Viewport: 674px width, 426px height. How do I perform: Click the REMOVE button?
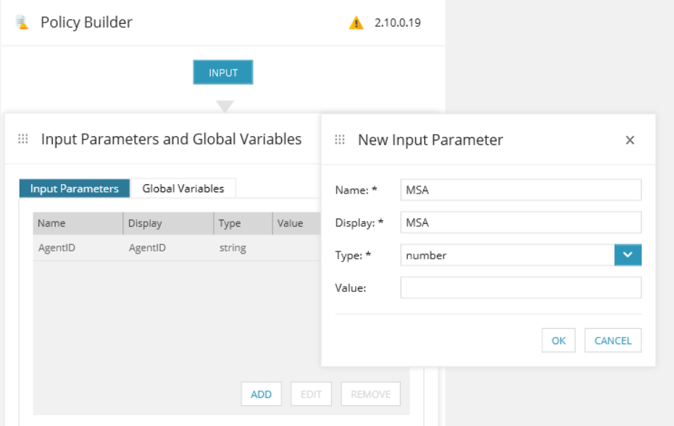370,393
